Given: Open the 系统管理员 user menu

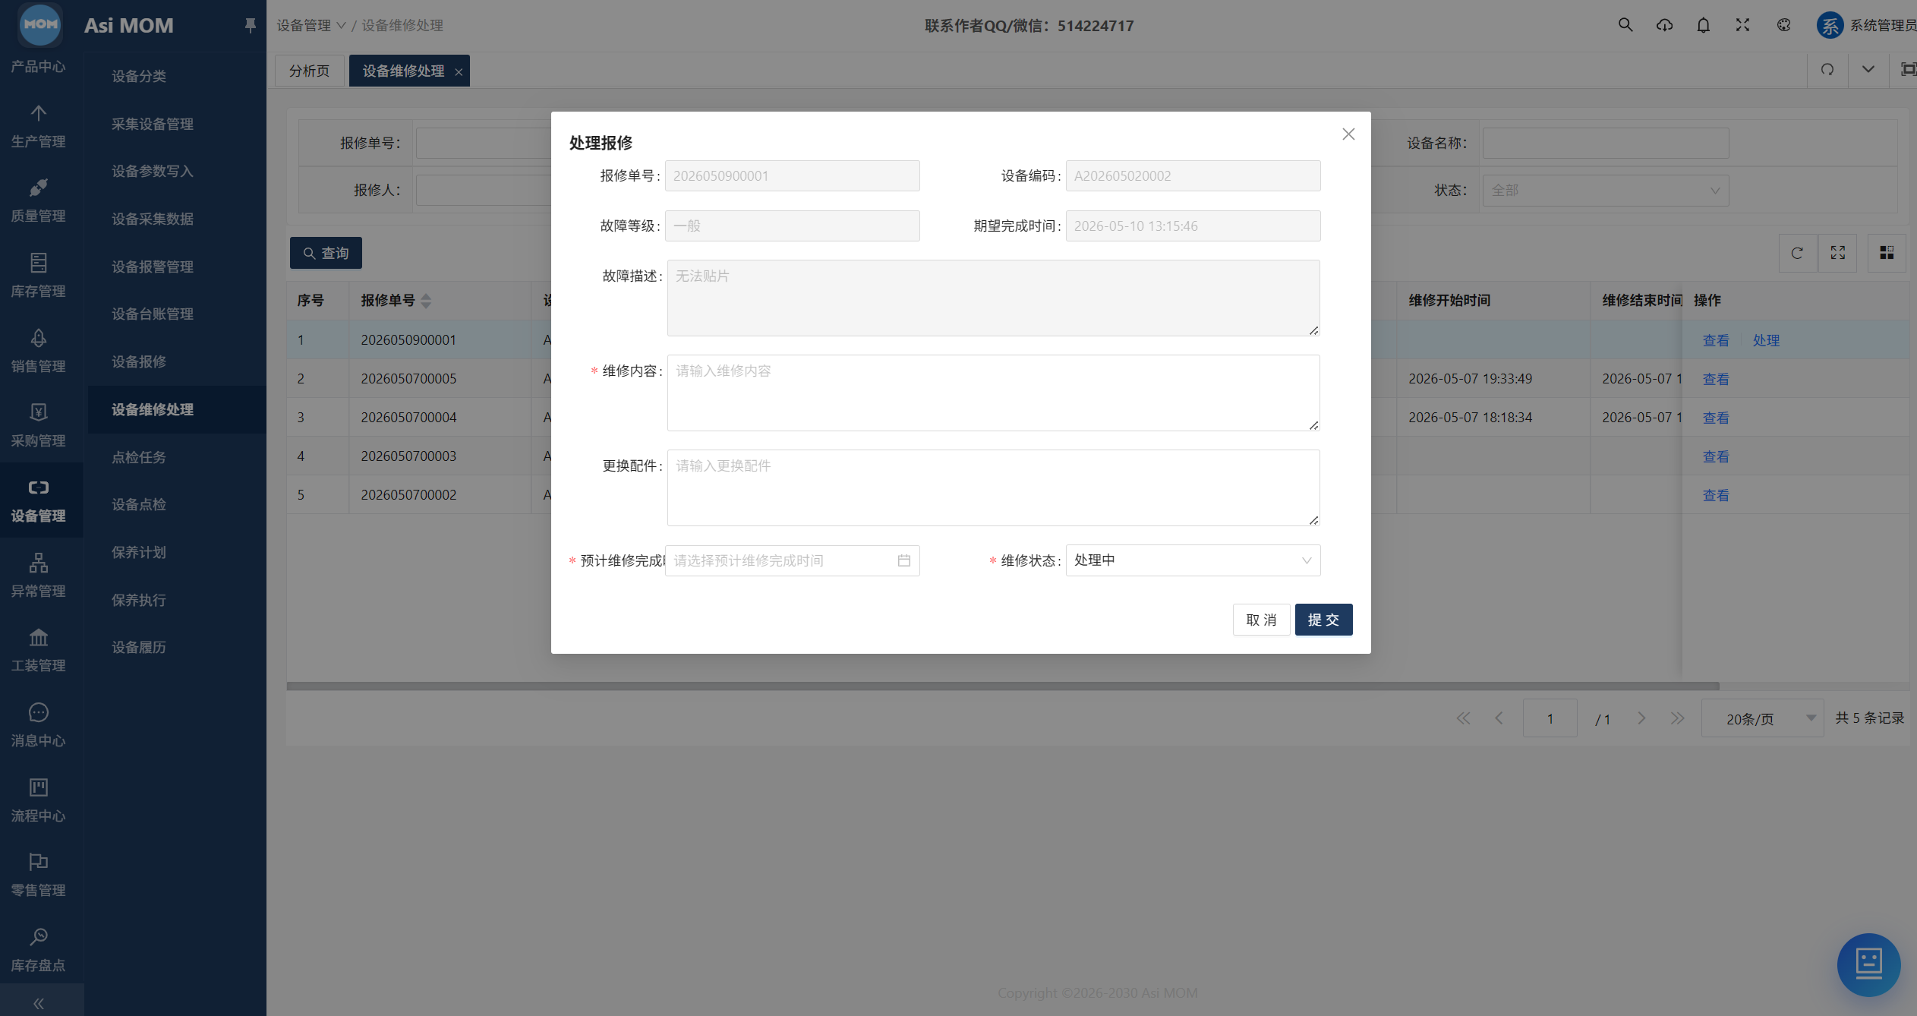Looking at the screenshot, I should (1866, 25).
